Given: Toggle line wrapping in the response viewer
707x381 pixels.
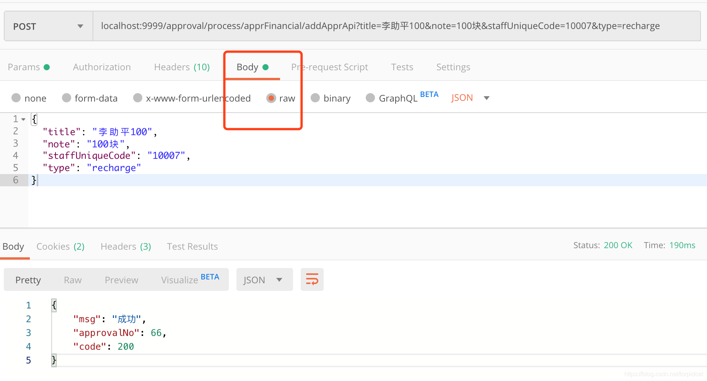Looking at the screenshot, I should tap(312, 279).
